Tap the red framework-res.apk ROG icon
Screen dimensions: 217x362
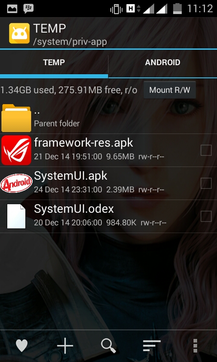[x=16, y=150]
